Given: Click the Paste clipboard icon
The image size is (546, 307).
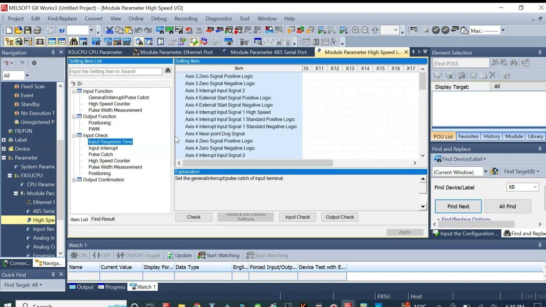Looking at the screenshot, I should (128, 30).
